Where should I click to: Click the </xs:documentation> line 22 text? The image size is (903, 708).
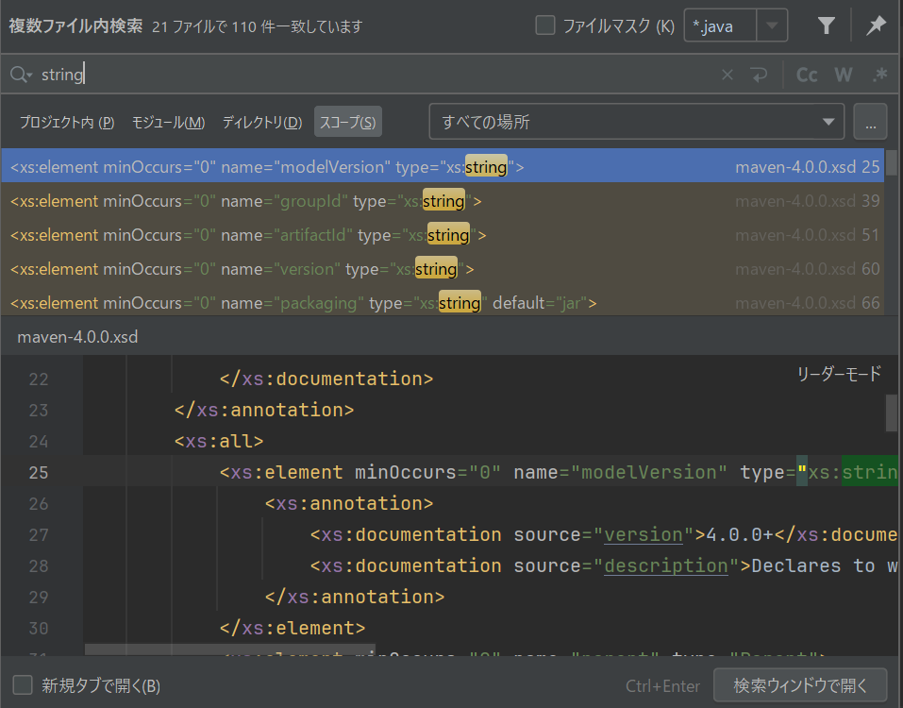coord(326,379)
